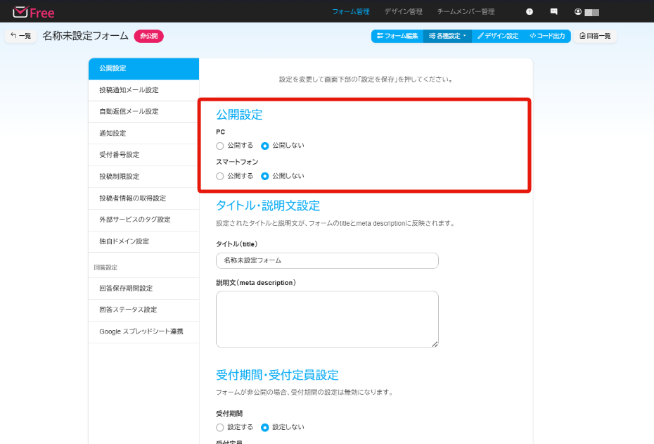Expand the 各種設定 dropdown
The height and width of the screenshot is (444, 654).
pyautogui.click(x=447, y=36)
